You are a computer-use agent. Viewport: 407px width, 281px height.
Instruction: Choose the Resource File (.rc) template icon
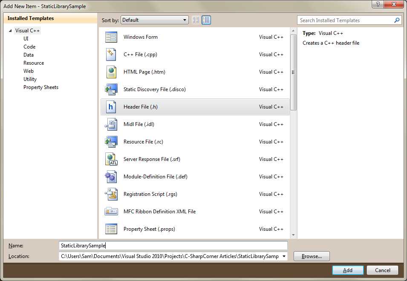coord(111,141)
